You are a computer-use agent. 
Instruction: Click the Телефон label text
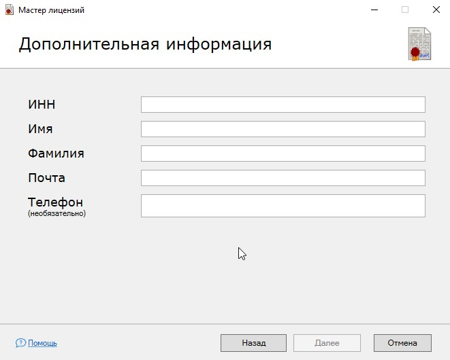click(x=55, y=202)
